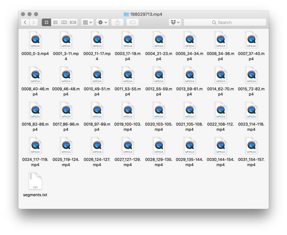The height and width of the screenshot is (235, 287).
Task: Select file 0001_3-11.mp4 icon
Action: (x=66, y=40)
